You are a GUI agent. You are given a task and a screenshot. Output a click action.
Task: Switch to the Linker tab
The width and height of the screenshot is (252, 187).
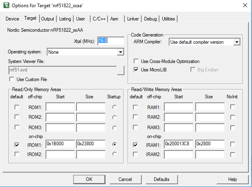point(133,19)
